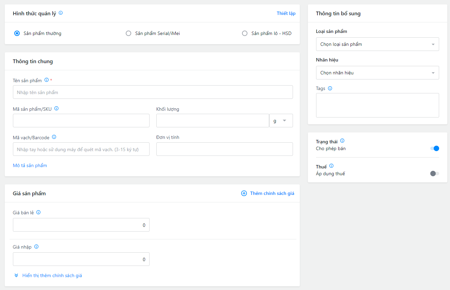Click info icon next to Tên sản phẩm
This screenshot has height=290, width=450.
point(47,80)
